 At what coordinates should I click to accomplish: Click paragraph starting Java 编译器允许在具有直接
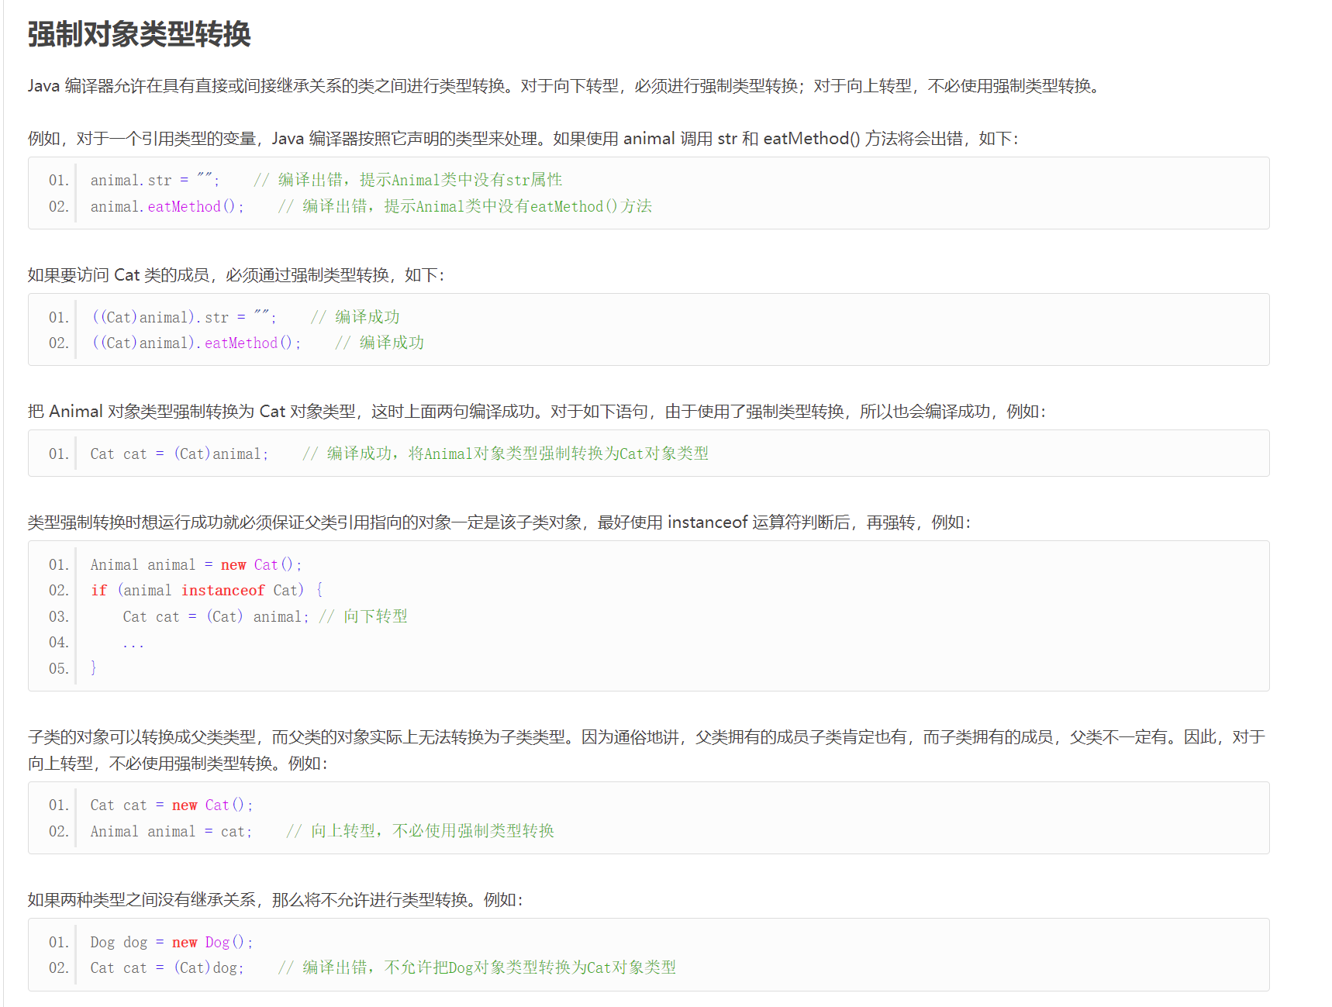pos(564,86)
